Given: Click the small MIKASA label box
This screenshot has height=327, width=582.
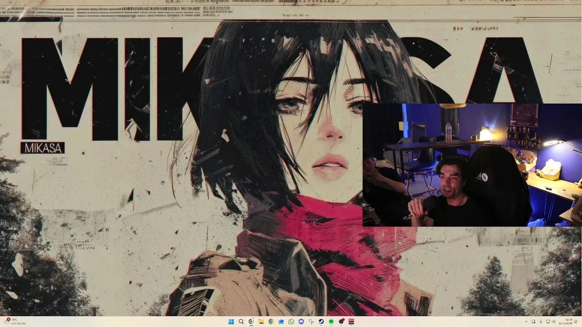Looking at the screenshot, I should pyautogui.click(x=43, y=148).
